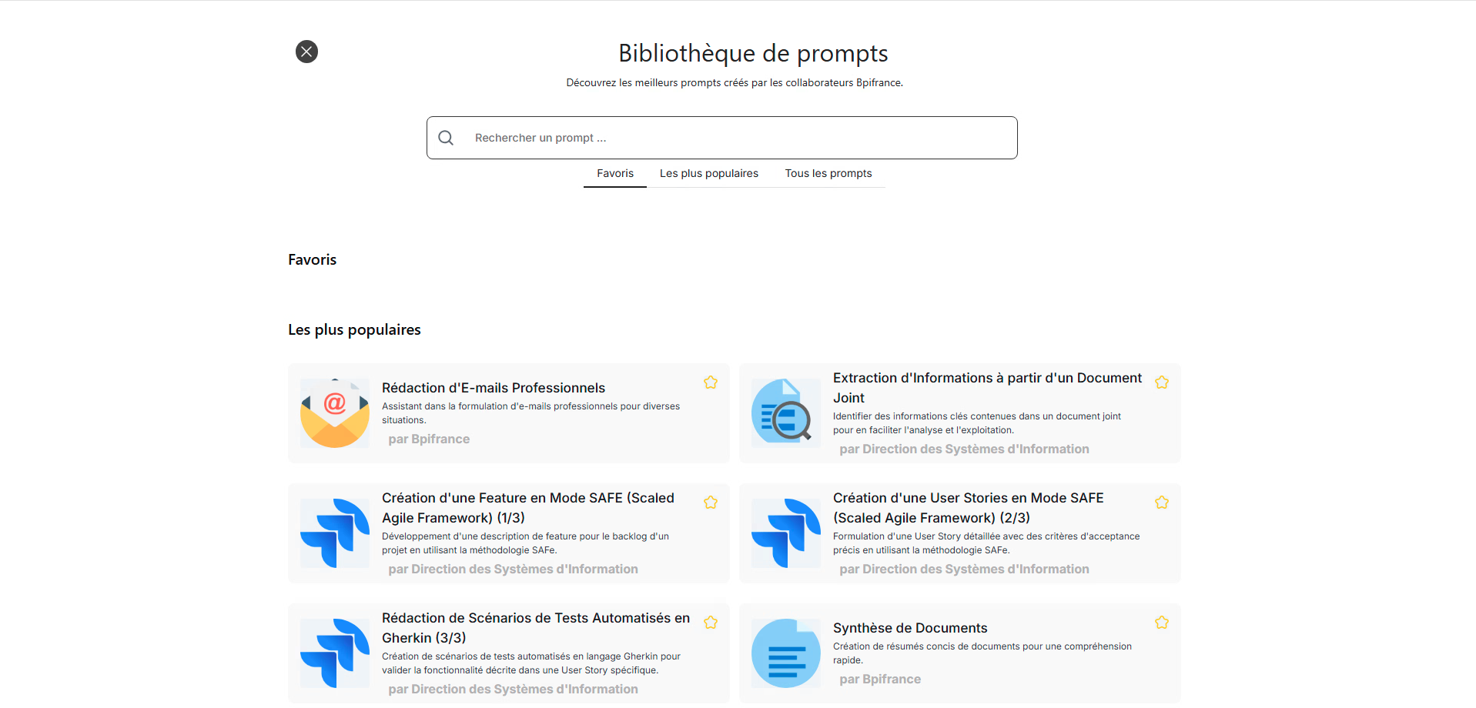Toggle favorite star for 'Création d'une Feature' prompt
This screenshot has width=1476, height=708.
click(x=711, y=503)
